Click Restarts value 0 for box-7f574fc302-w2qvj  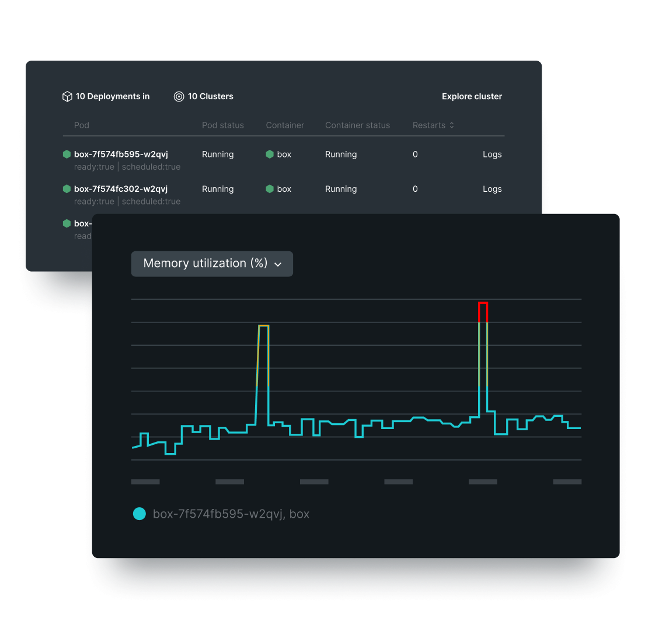coord(415,189)
